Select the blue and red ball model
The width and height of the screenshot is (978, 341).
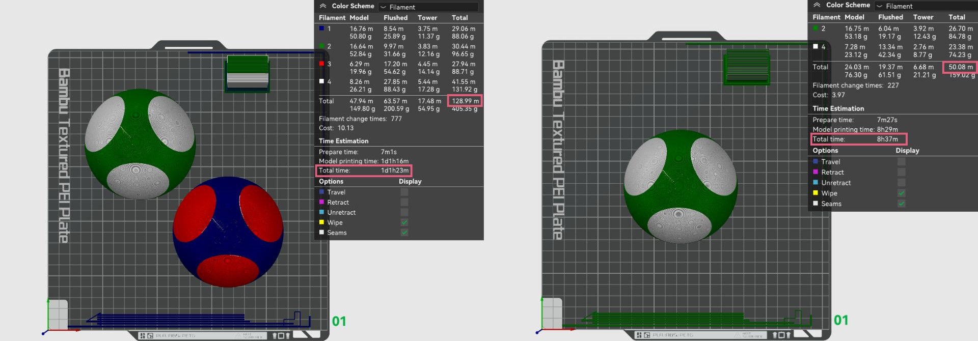point(228,232)
